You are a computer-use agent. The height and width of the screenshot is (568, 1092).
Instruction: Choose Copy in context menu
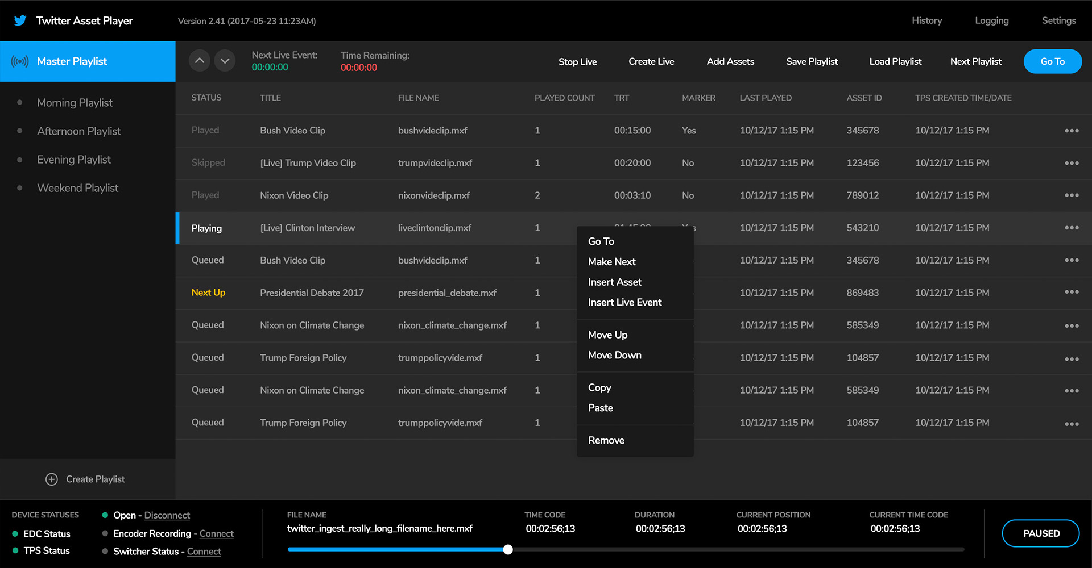click(599, 388)
